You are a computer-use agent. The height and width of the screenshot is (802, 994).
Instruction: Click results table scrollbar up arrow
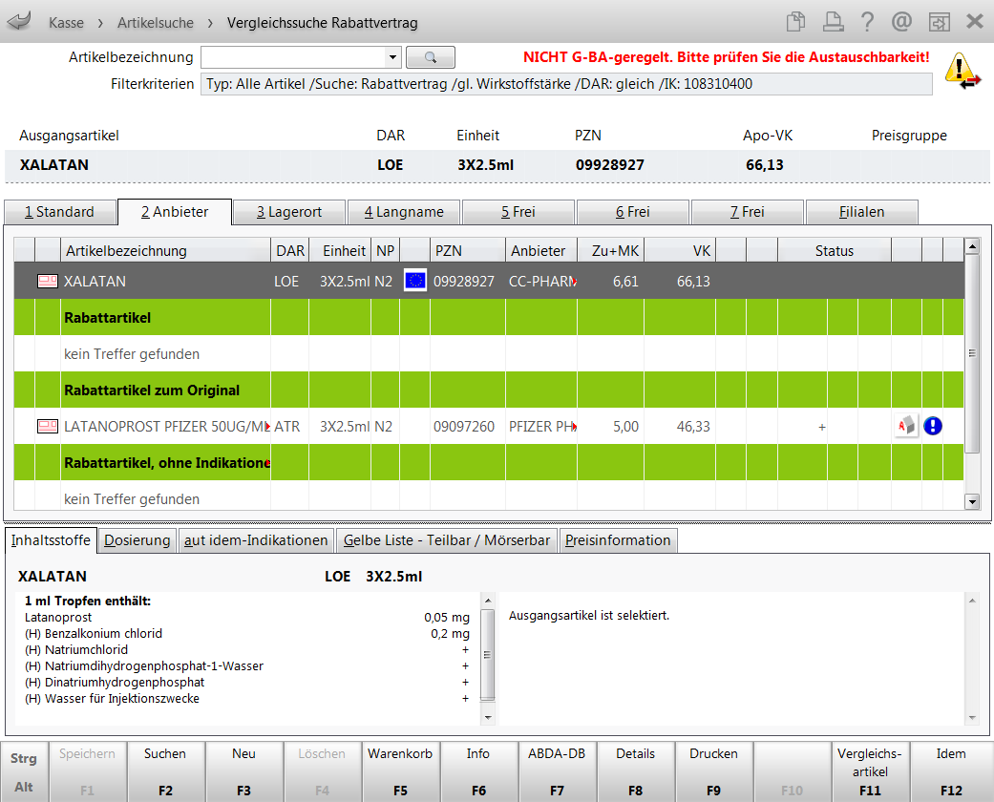pos(972,246)
